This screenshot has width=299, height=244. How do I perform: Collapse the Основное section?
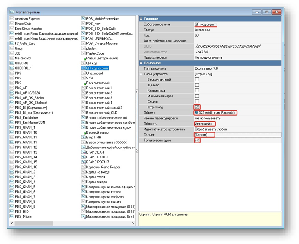(x=141, y=63)
